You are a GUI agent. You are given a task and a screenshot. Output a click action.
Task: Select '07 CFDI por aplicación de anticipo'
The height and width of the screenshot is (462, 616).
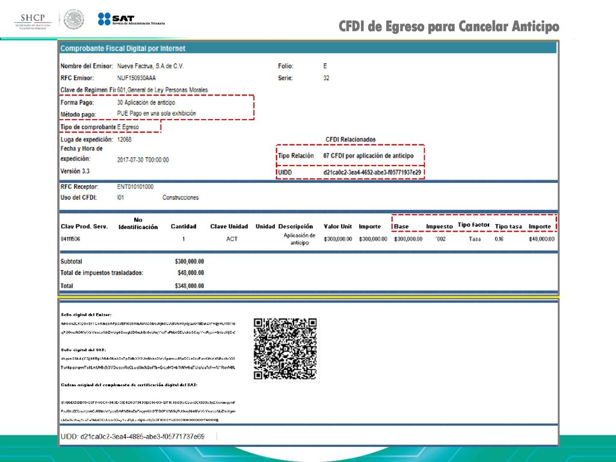369,156
